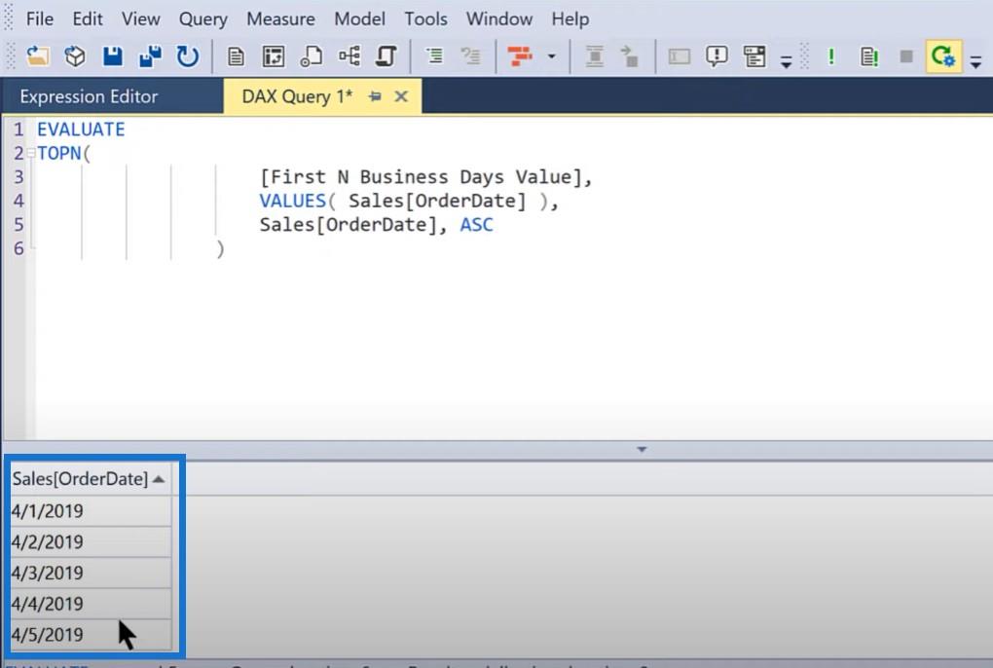Collapse the TOPN code block fold marker

30,153
